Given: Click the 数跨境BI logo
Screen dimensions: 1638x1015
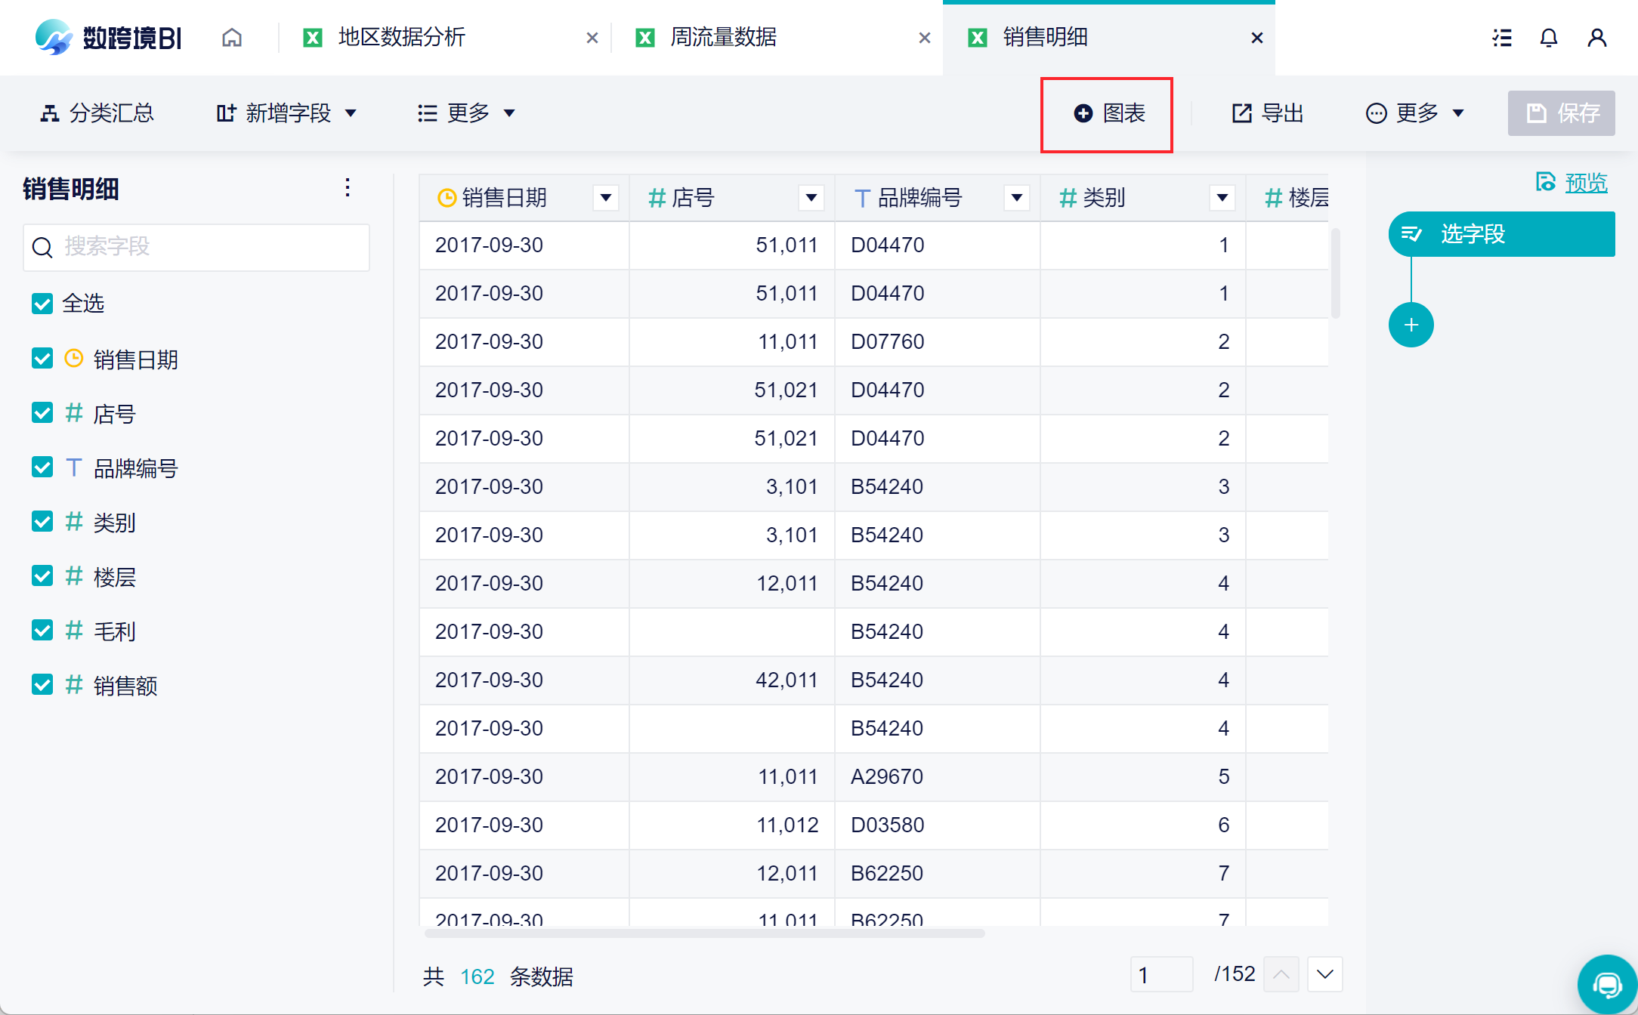Looking at the screenshot, I should [x=109, y=37].
